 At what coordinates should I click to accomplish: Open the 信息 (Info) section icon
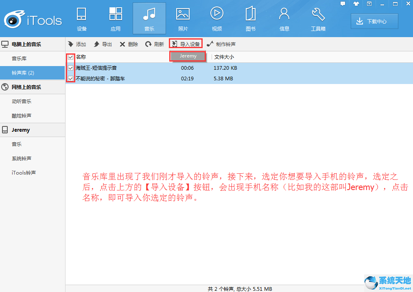[x=284, y=19]
